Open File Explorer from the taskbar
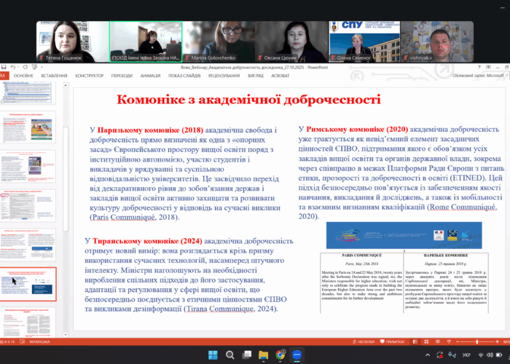The image size is (510, 364). [x=264, y=355]
